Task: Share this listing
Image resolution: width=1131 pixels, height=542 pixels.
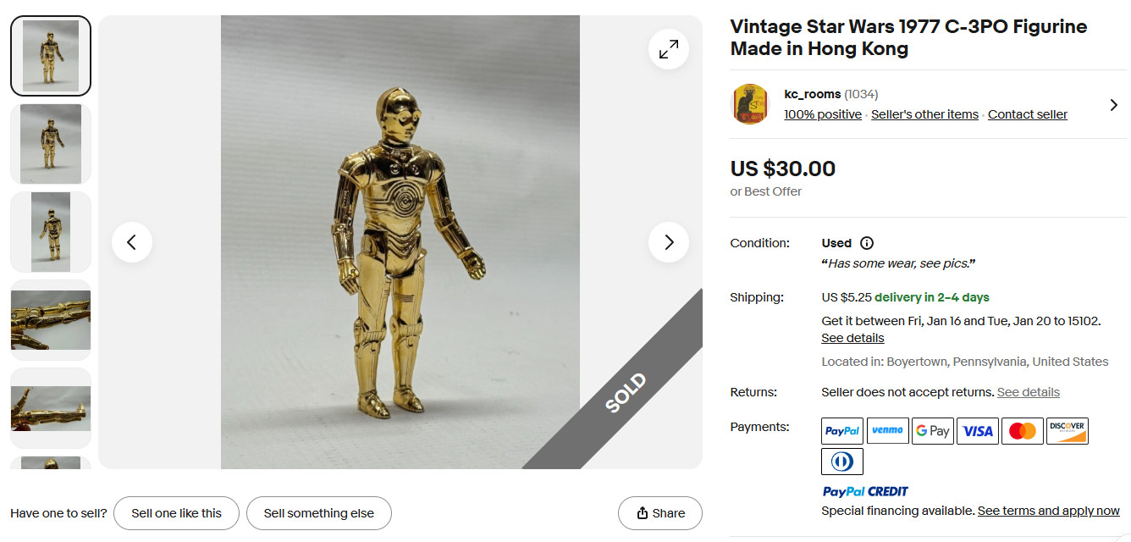Action: [x=660, y=513]
